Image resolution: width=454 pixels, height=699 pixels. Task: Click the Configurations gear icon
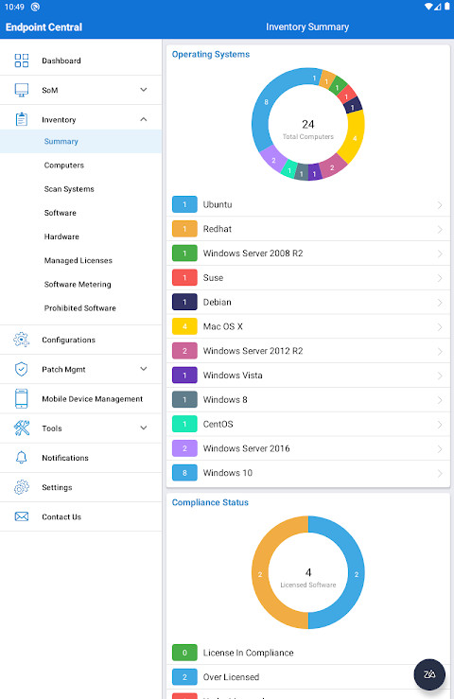click(22, 340)
